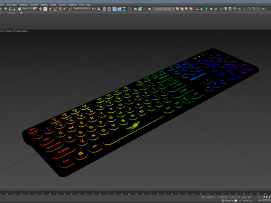Click the timeline trackbar ruler

[x=135, y=193]
